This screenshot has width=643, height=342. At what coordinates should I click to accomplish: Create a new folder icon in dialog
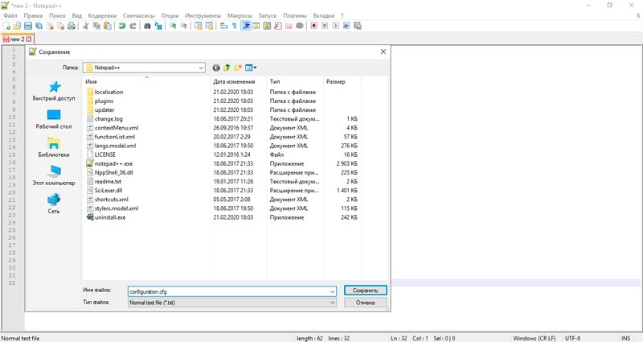pyautogui.click(x=237, y=68)
